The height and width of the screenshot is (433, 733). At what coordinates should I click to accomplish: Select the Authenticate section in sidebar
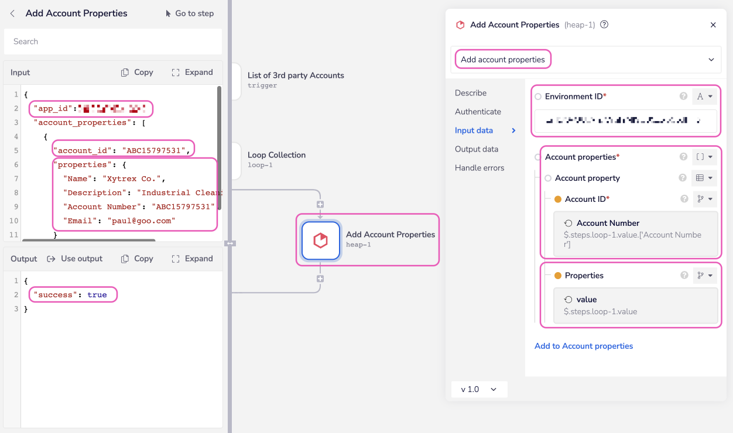point(477,111)
